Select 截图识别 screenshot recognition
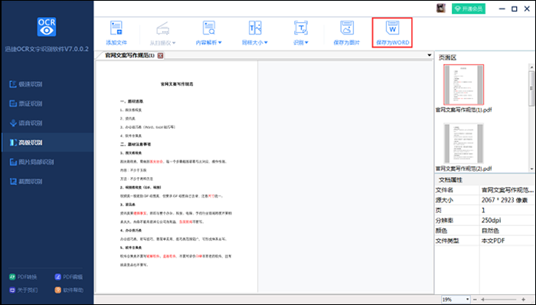 point(26,182)
